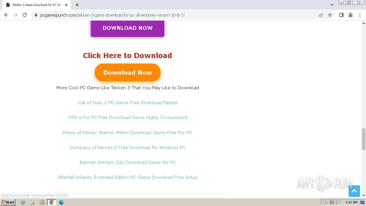Viewport: 366px width, 206px height.
Task: Click the blue scroll-to-top arrow button
Action: point(354,191)
